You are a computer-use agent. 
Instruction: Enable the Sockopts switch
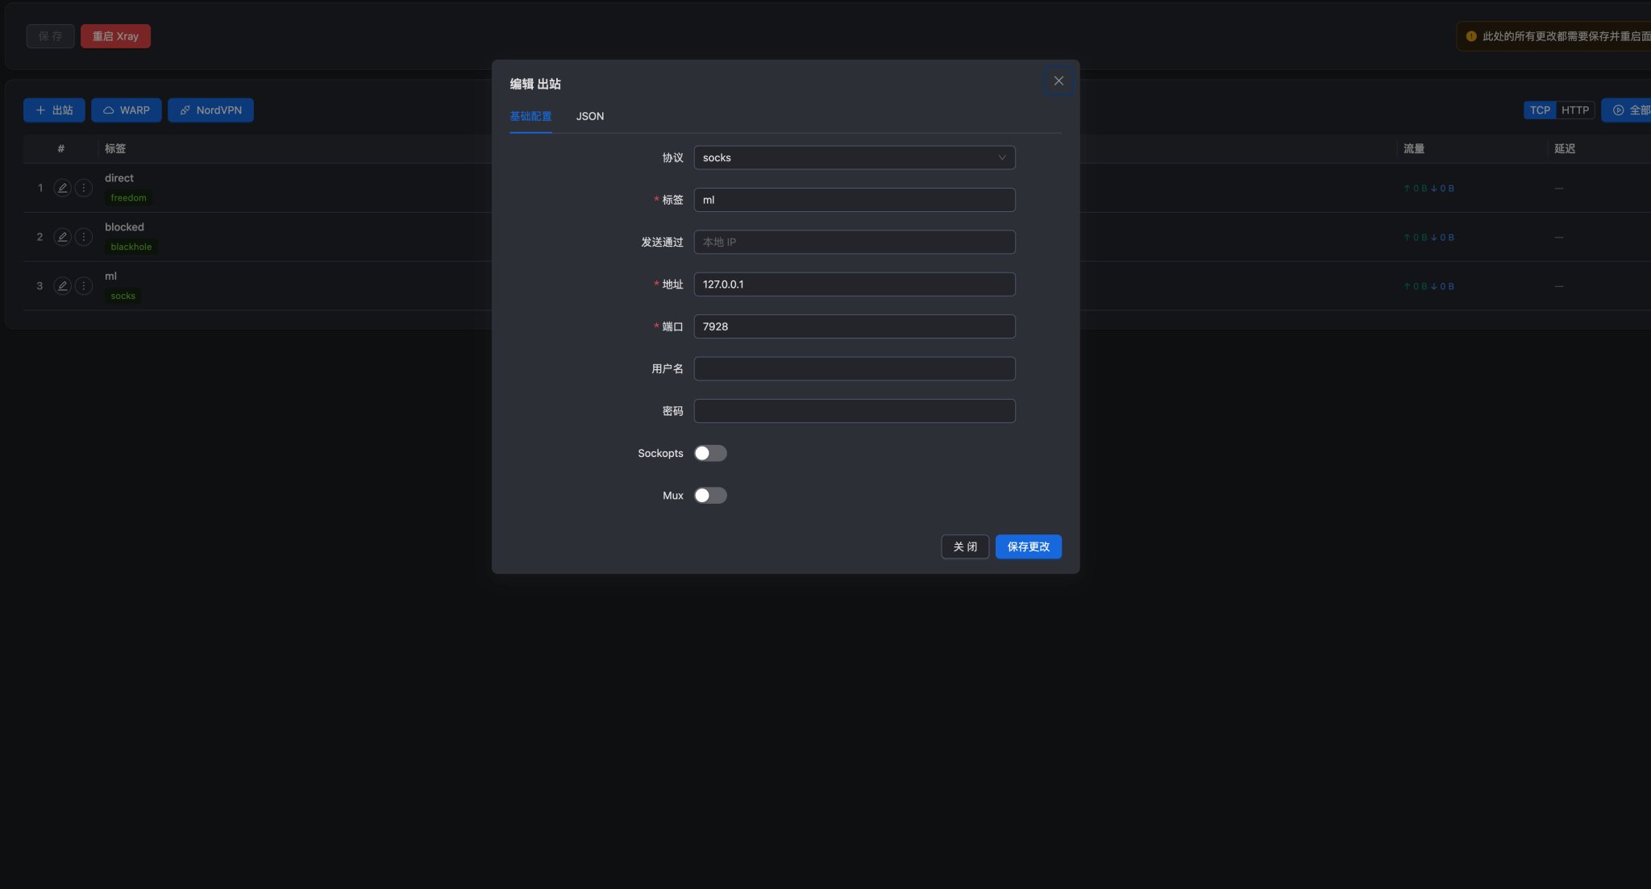click(x=710, y=453)
